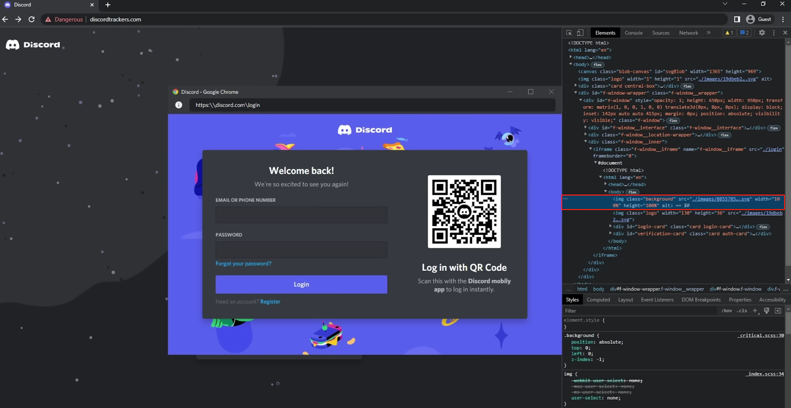
Task: Open a new tab with plus icon
Action: [108, 5]
